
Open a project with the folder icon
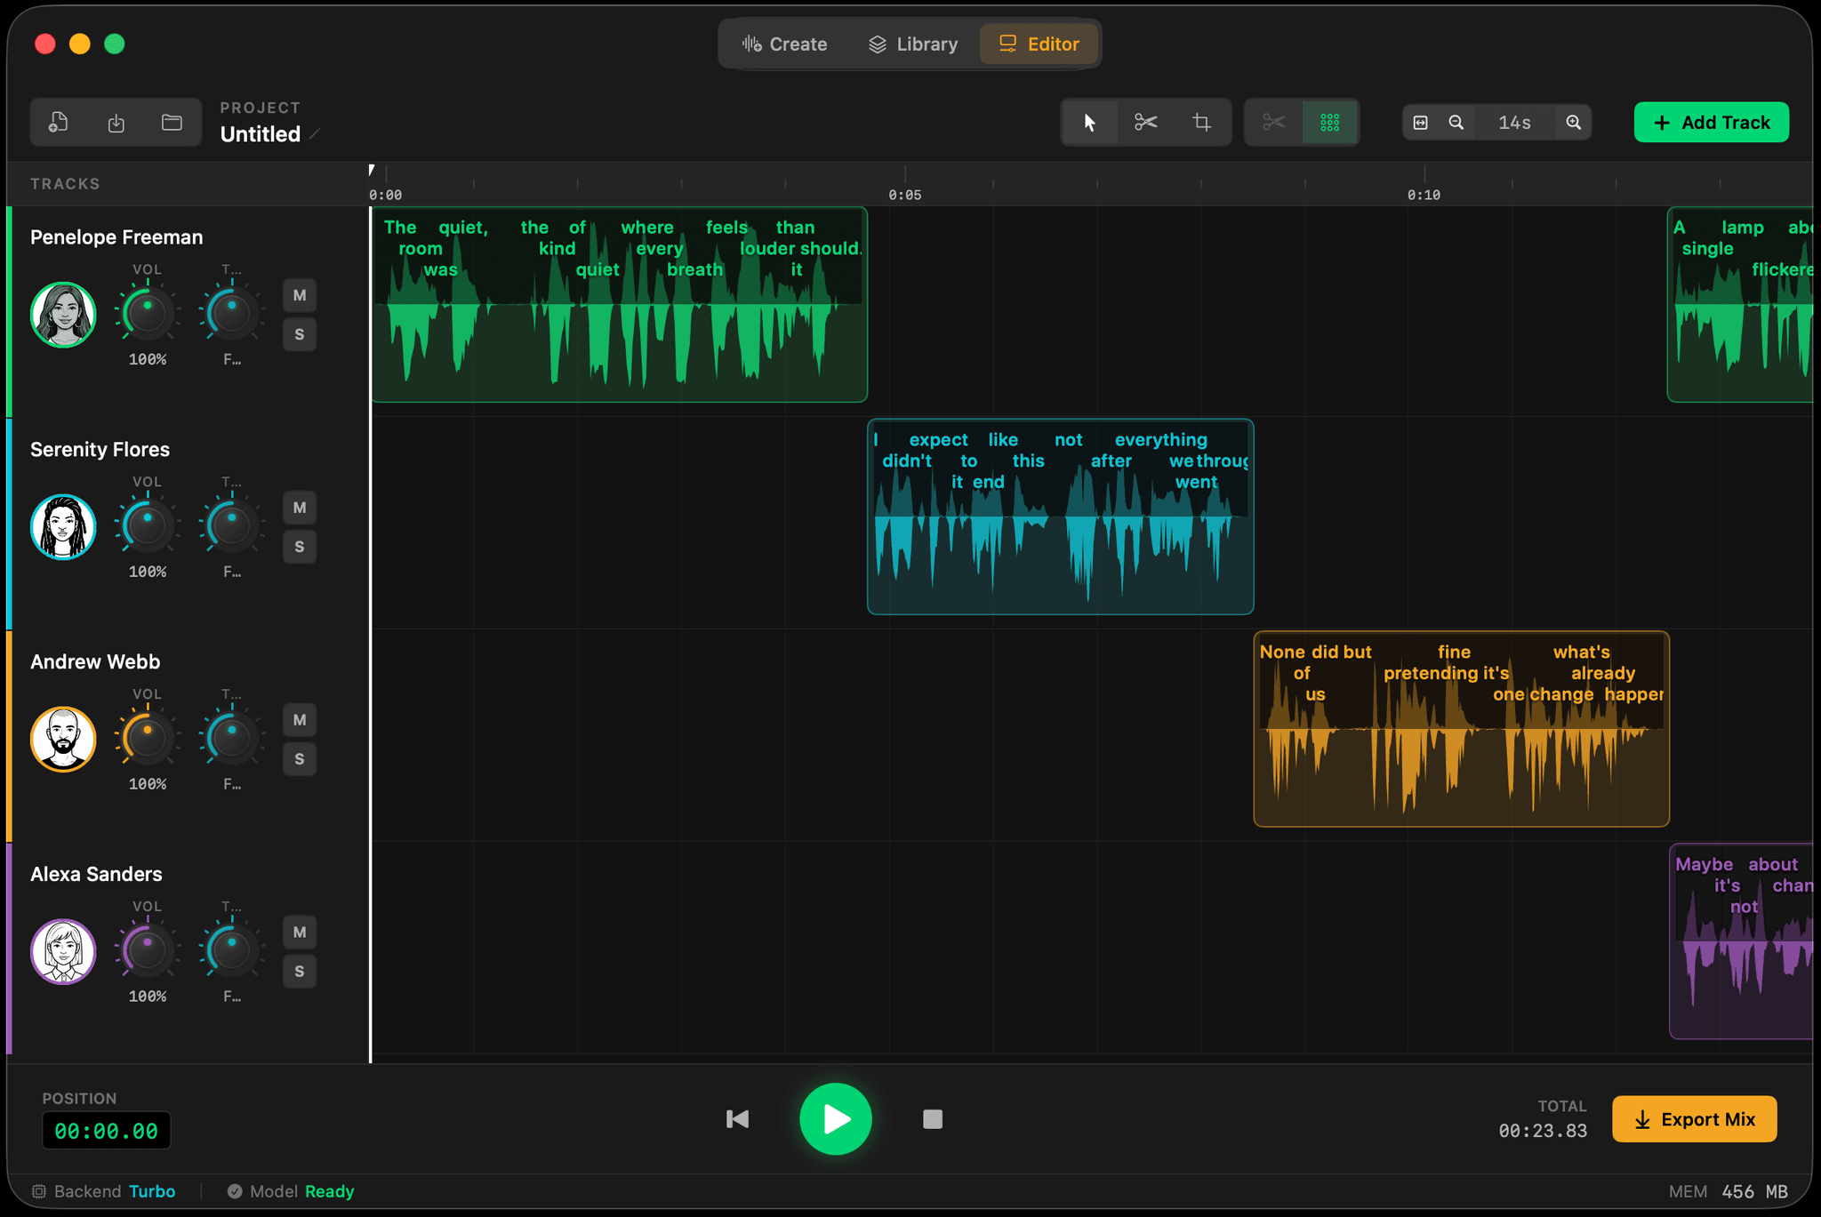click(x=172, y=122)
